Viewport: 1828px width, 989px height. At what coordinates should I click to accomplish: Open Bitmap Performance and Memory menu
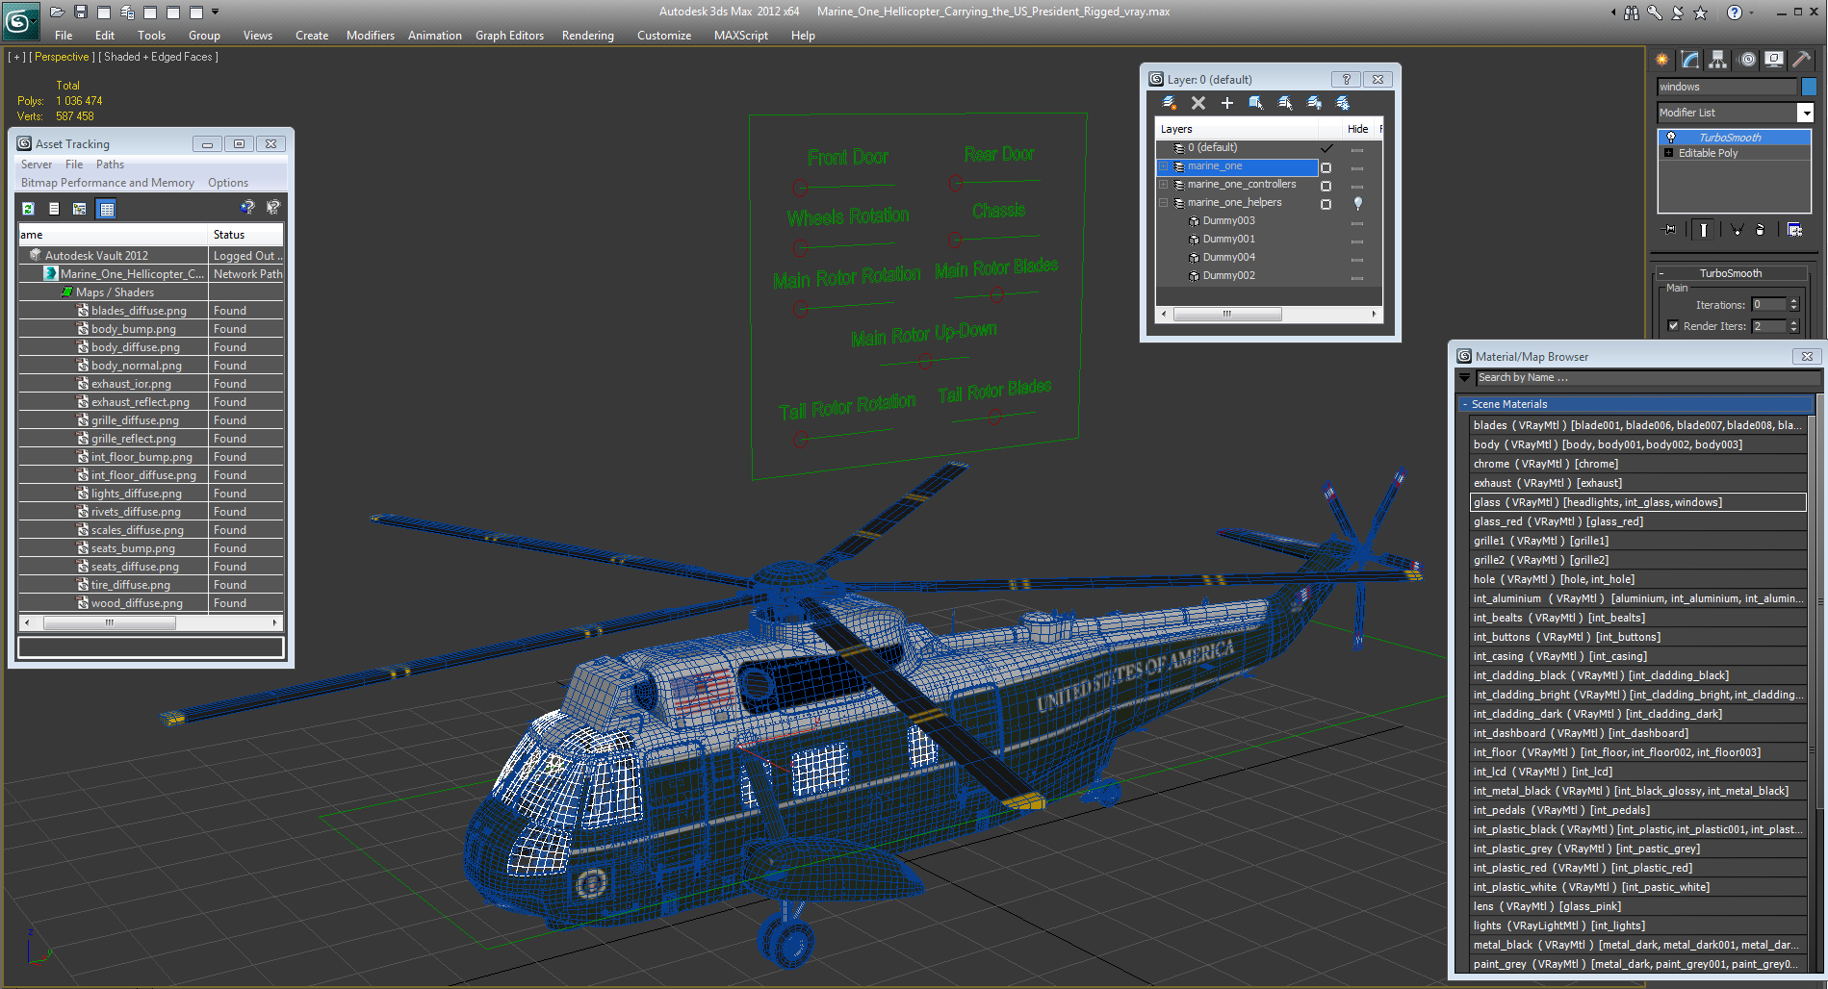[x=108, y=183]
